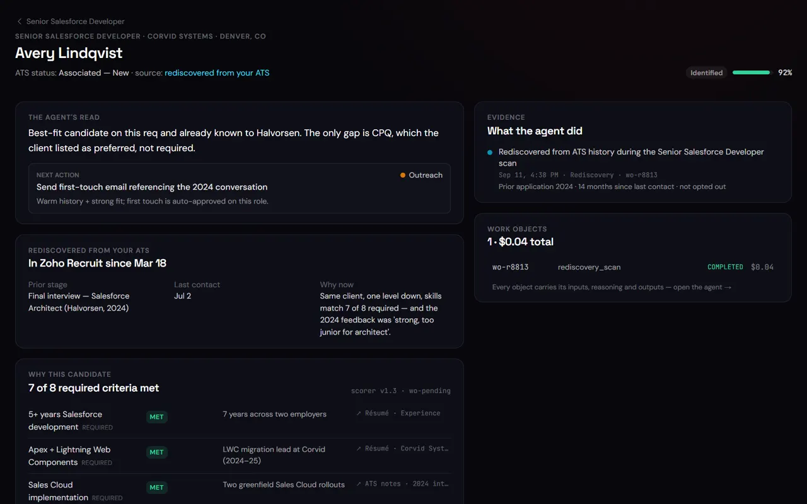Open the Résumé · Corvid Systems source reference

pyautogui.click(x=402, y=449)
